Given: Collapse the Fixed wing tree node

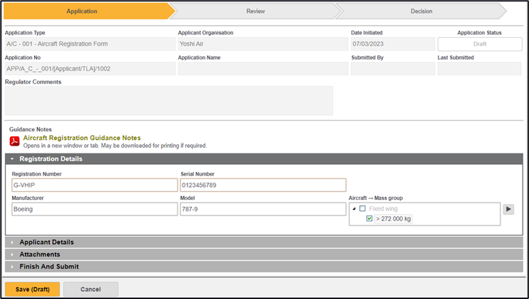Looking at the screenshot, I should [x=354, y=209].
